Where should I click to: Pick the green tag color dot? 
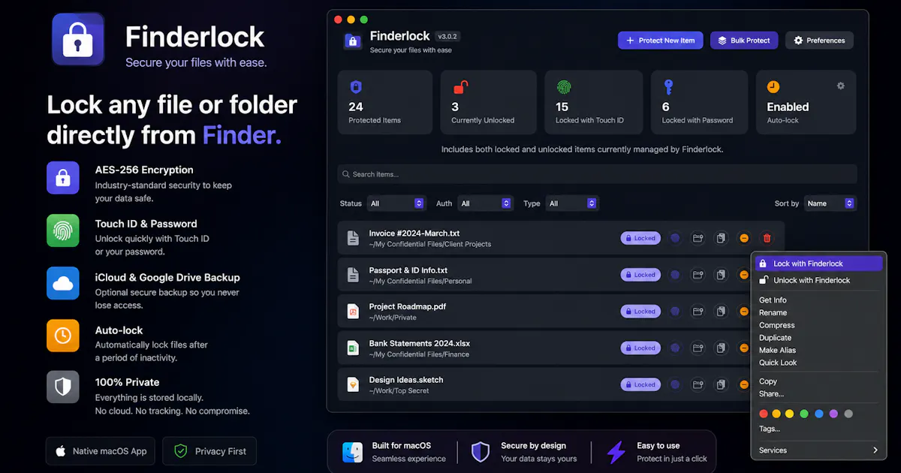tap(804, 414)
